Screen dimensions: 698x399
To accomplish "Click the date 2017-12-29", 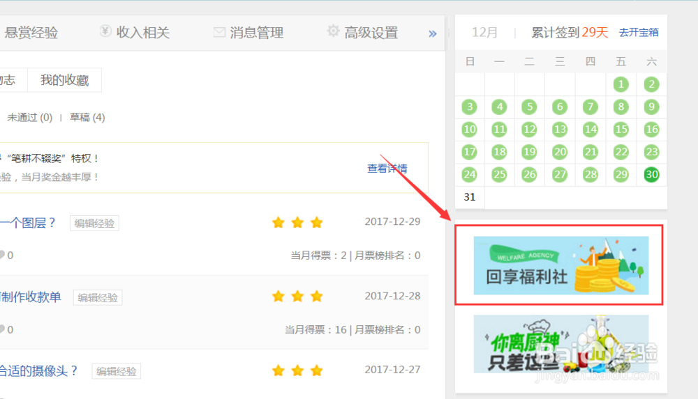I will coord(392,221).
